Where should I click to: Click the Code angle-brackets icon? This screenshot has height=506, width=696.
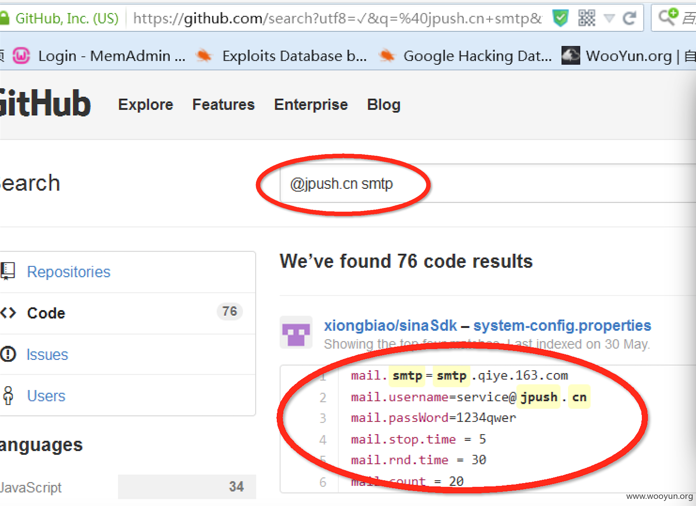(8, 313)
